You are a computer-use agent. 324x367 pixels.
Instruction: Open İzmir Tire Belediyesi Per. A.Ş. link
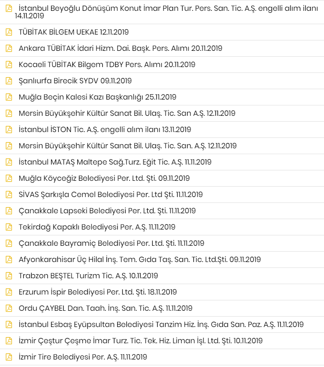coord(83,357)
